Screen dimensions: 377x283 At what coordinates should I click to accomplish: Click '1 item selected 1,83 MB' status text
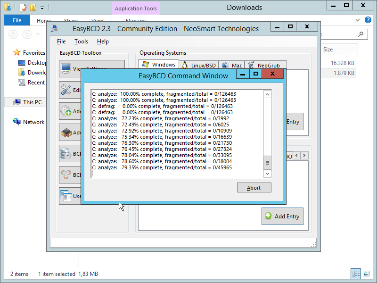click(68, 274)
